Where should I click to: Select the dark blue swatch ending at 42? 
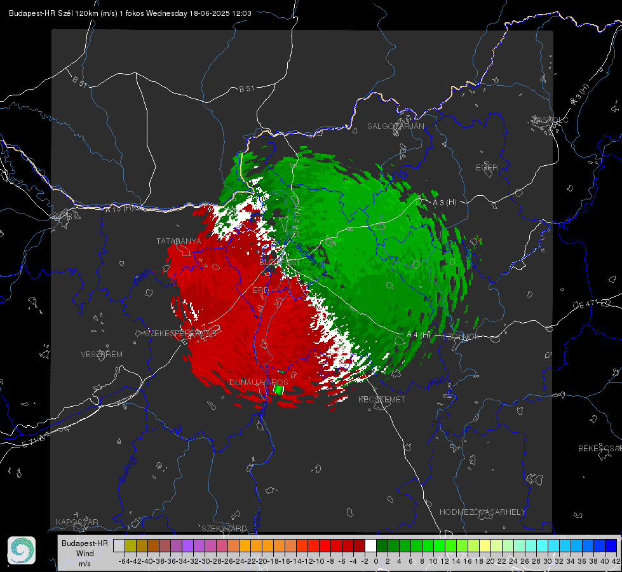point(611,545)
